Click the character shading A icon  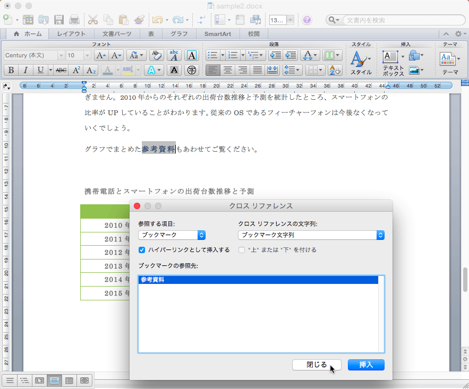[x=174, y=70]
